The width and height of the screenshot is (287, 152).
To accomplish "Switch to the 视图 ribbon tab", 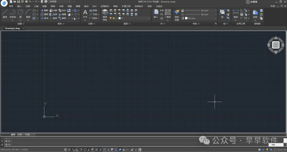I will pos(70,6).
